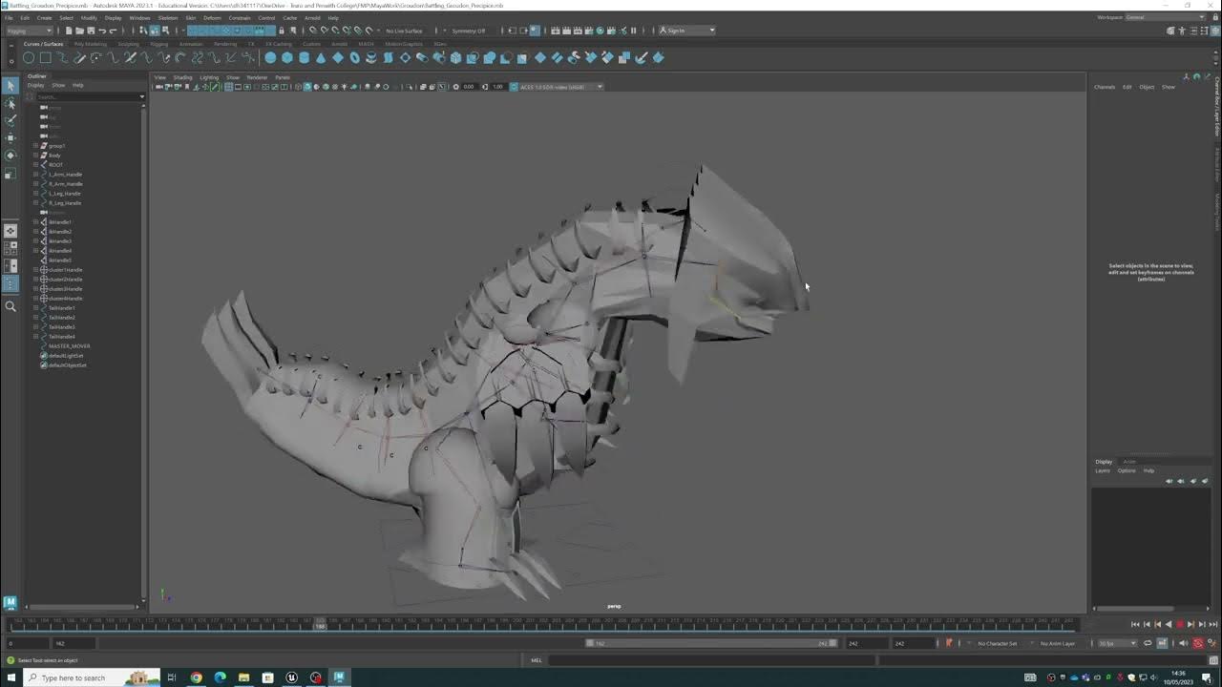Open the Display tab in Layer Editor
1222x687 pixels.
pyautogui.click(x=1104, y=462)
